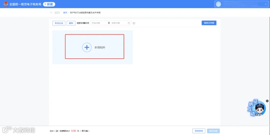Open the user account dropdown arrow
This screenshot has width=270, height=135.
pos(266,4)
